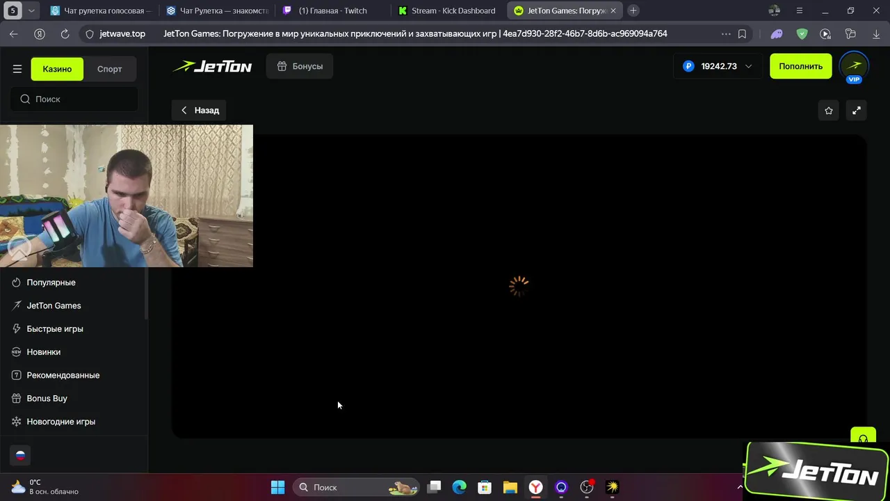The image size is (890, 501).
Task: Open the video play extension icon
Action: (x=825, y=33)
